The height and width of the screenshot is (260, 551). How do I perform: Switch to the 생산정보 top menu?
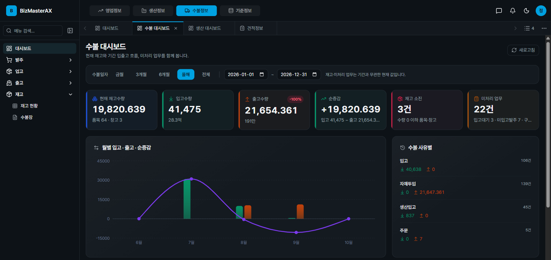153,11
